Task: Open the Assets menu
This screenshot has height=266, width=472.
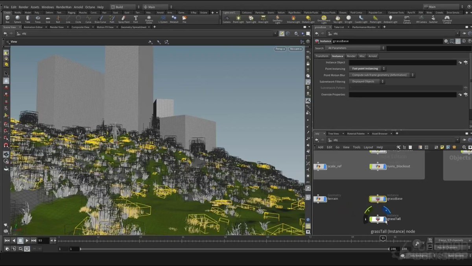Action: 35,7
